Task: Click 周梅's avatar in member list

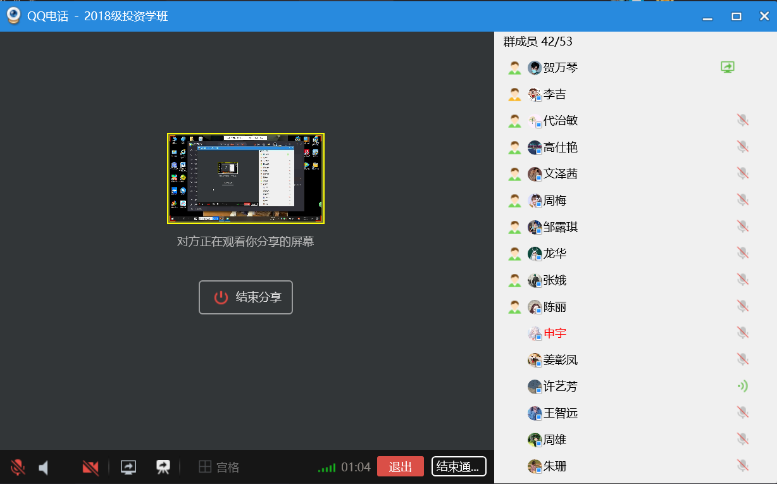Action: [x=535, y=201]
